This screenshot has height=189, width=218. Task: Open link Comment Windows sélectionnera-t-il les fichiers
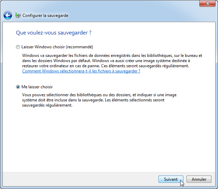(x=81, y=71)
